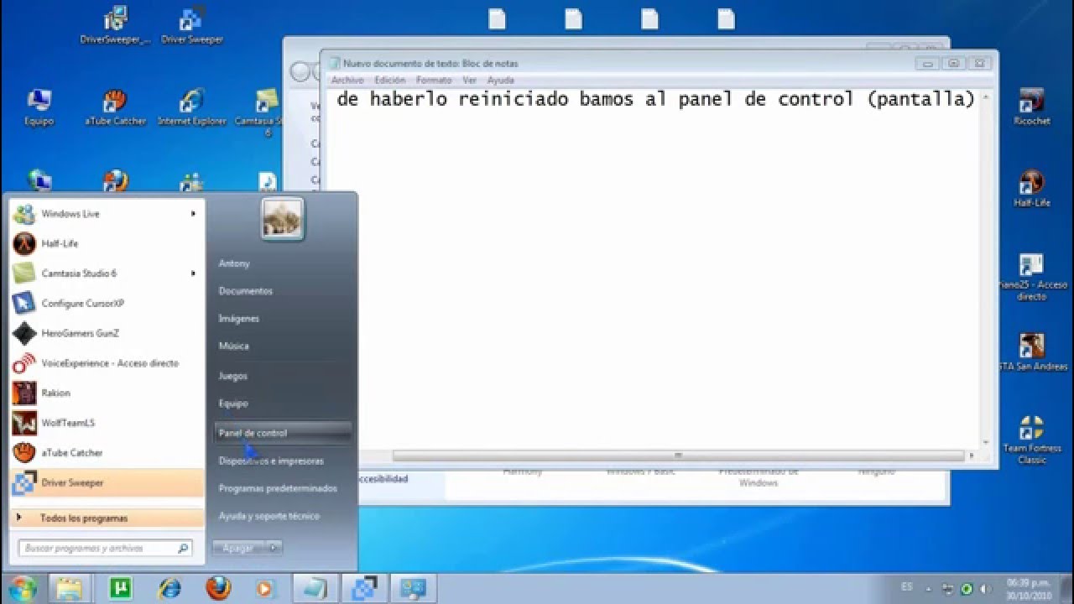Click the volume icon in system tray
This screenshot has width=1074, height=604.
coord(983,589)
